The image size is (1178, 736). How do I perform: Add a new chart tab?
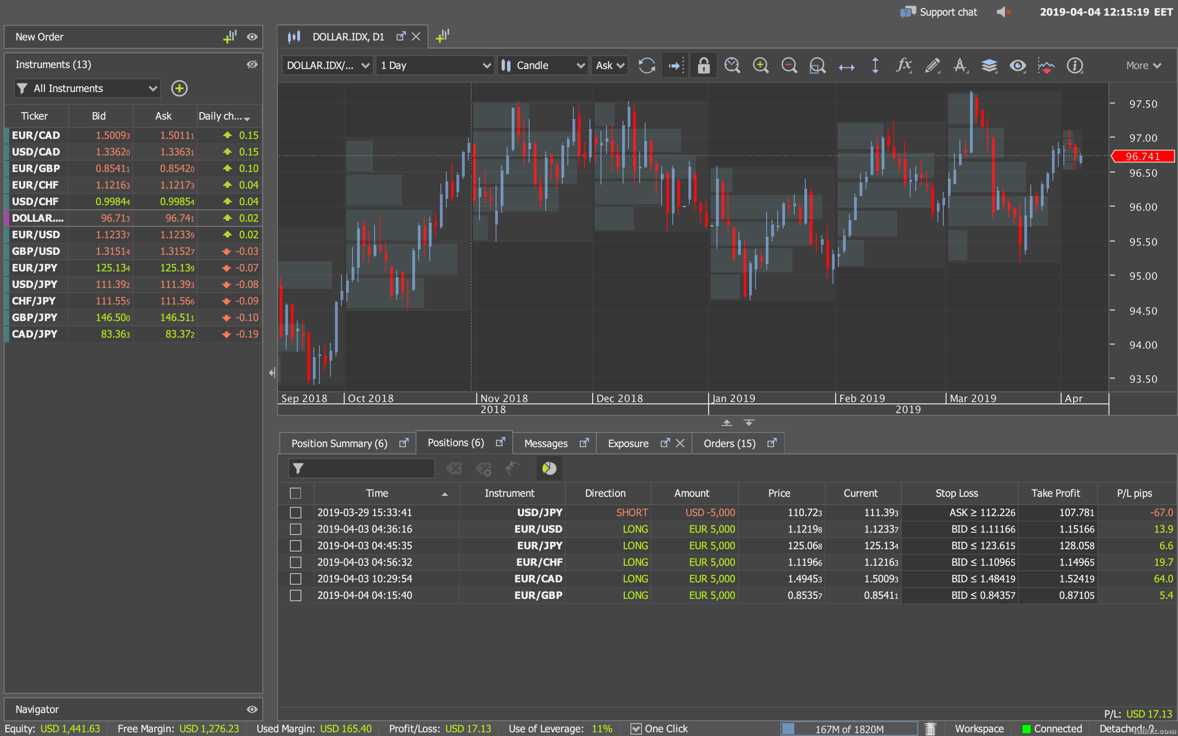click(x=442, y=36)
